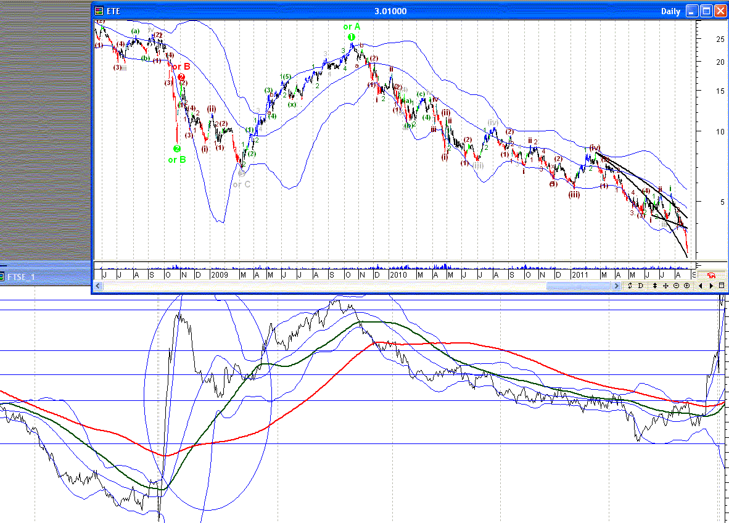Image resolution: width=729 pixels, height=523 pixels.
Task: Click the ETE title text
Action: [x=113, y=11]
